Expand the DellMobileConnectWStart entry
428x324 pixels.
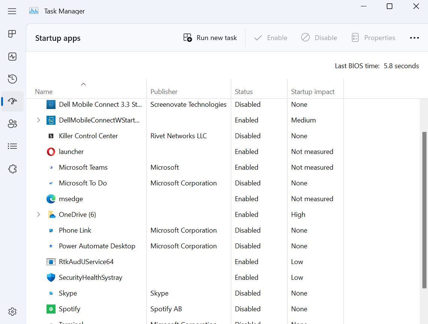click(x=39, y=120)
